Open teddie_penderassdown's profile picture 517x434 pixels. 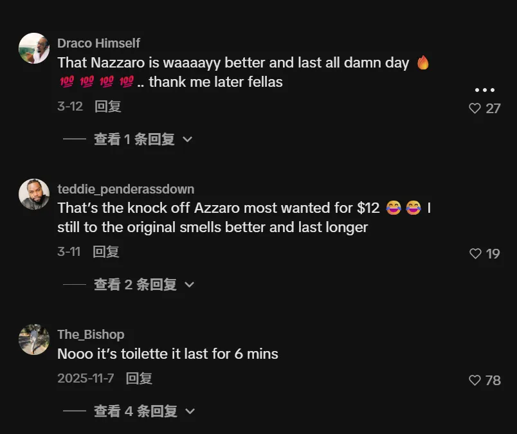[x=34, y=194]
